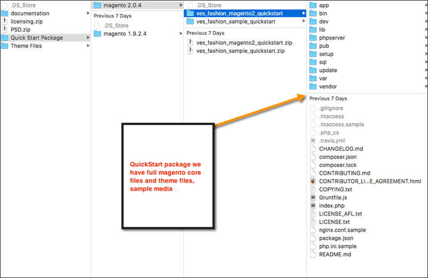Click the CHANGELOG.md file
428x278 pixels.
[341, 149]
